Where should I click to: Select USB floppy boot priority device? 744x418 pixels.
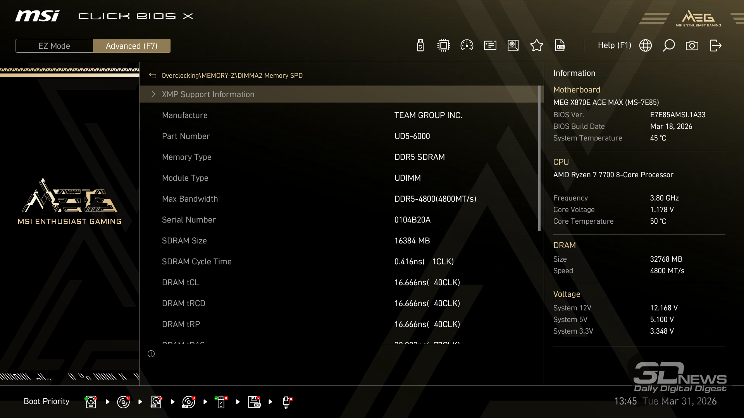tap(254, 402)
